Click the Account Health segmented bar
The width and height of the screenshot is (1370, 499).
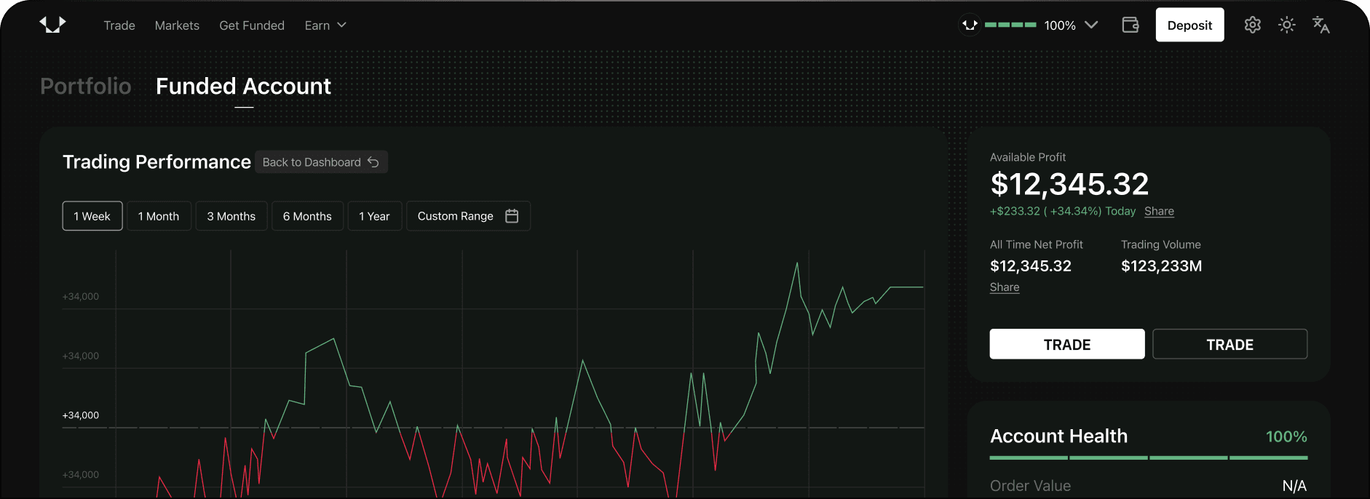[x=1149, y=458]
